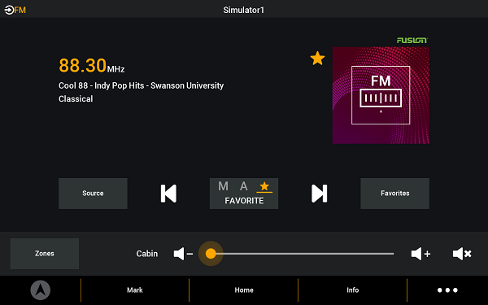Click the Simulator1 title
Viewport: 488px width, 305px height.
[x=244, y=11]
